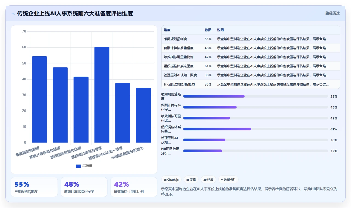
Task: Click the 路径雷达 label in the header
Action: 332,13
